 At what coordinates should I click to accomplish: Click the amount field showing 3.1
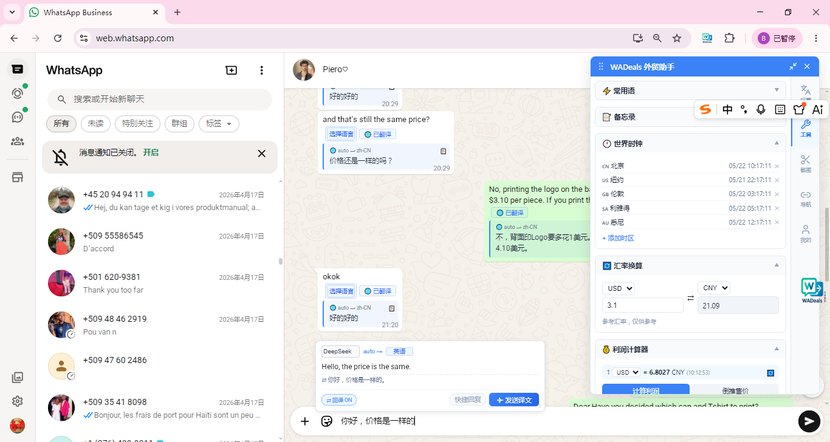point(643,305)
